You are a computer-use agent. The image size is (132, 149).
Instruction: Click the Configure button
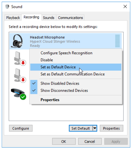[x=21, y=128]
